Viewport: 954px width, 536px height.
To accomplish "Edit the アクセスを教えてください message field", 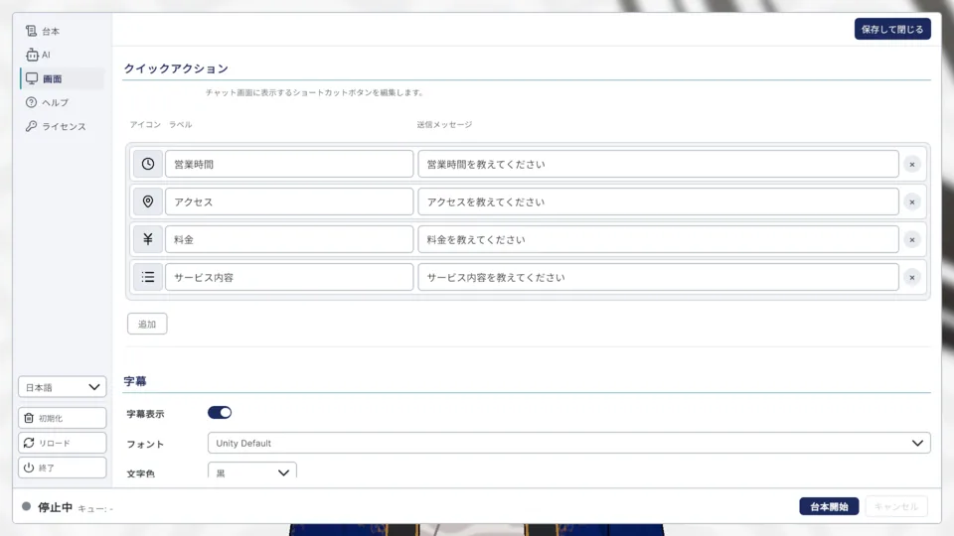I will 658,201.
